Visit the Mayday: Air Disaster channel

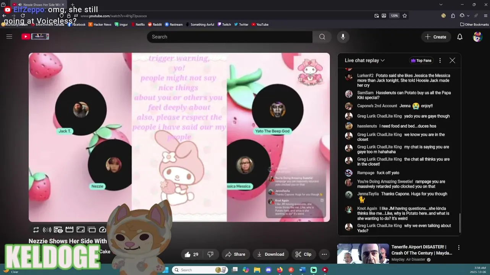click(409, 260)
